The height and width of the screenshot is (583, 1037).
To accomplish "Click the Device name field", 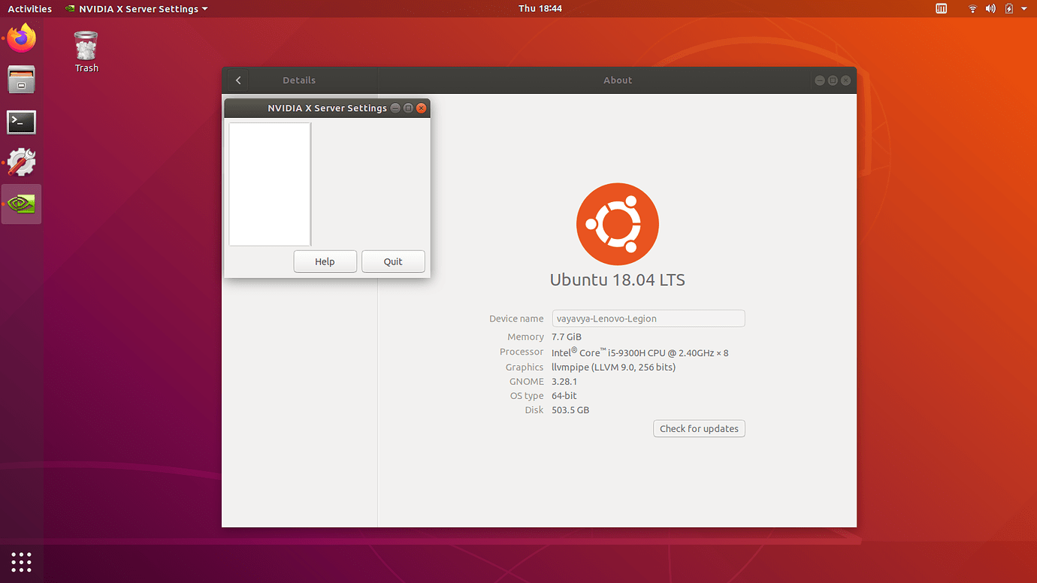I will pos(649,319).
